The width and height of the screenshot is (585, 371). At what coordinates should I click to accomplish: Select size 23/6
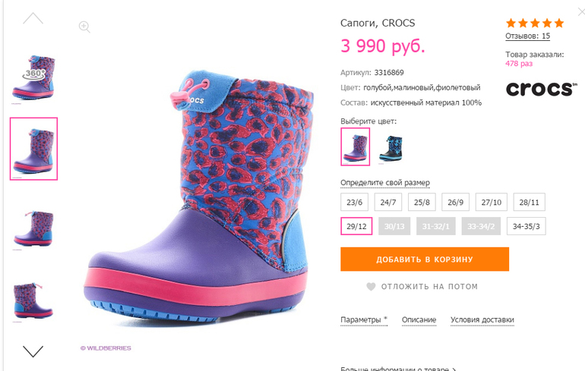point(356,203)
